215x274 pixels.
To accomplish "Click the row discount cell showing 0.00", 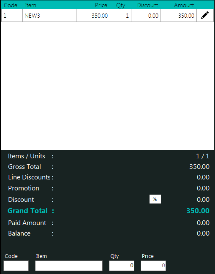I will tap(146, 16).
